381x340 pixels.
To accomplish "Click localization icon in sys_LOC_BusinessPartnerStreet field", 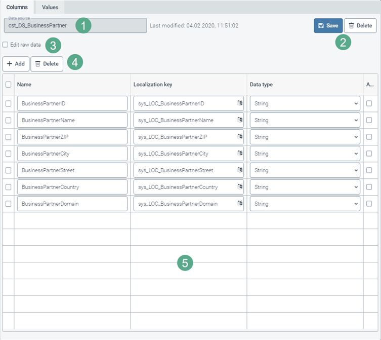I will 240,170.
